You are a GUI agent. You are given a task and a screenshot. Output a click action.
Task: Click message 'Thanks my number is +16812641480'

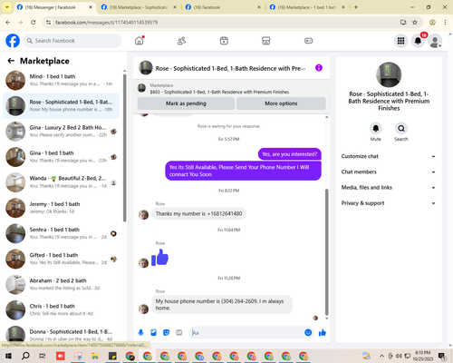[x=198, y=213]
